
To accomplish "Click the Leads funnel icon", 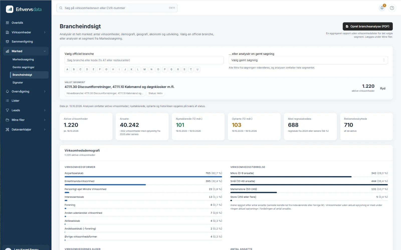I will click(7, 110).
